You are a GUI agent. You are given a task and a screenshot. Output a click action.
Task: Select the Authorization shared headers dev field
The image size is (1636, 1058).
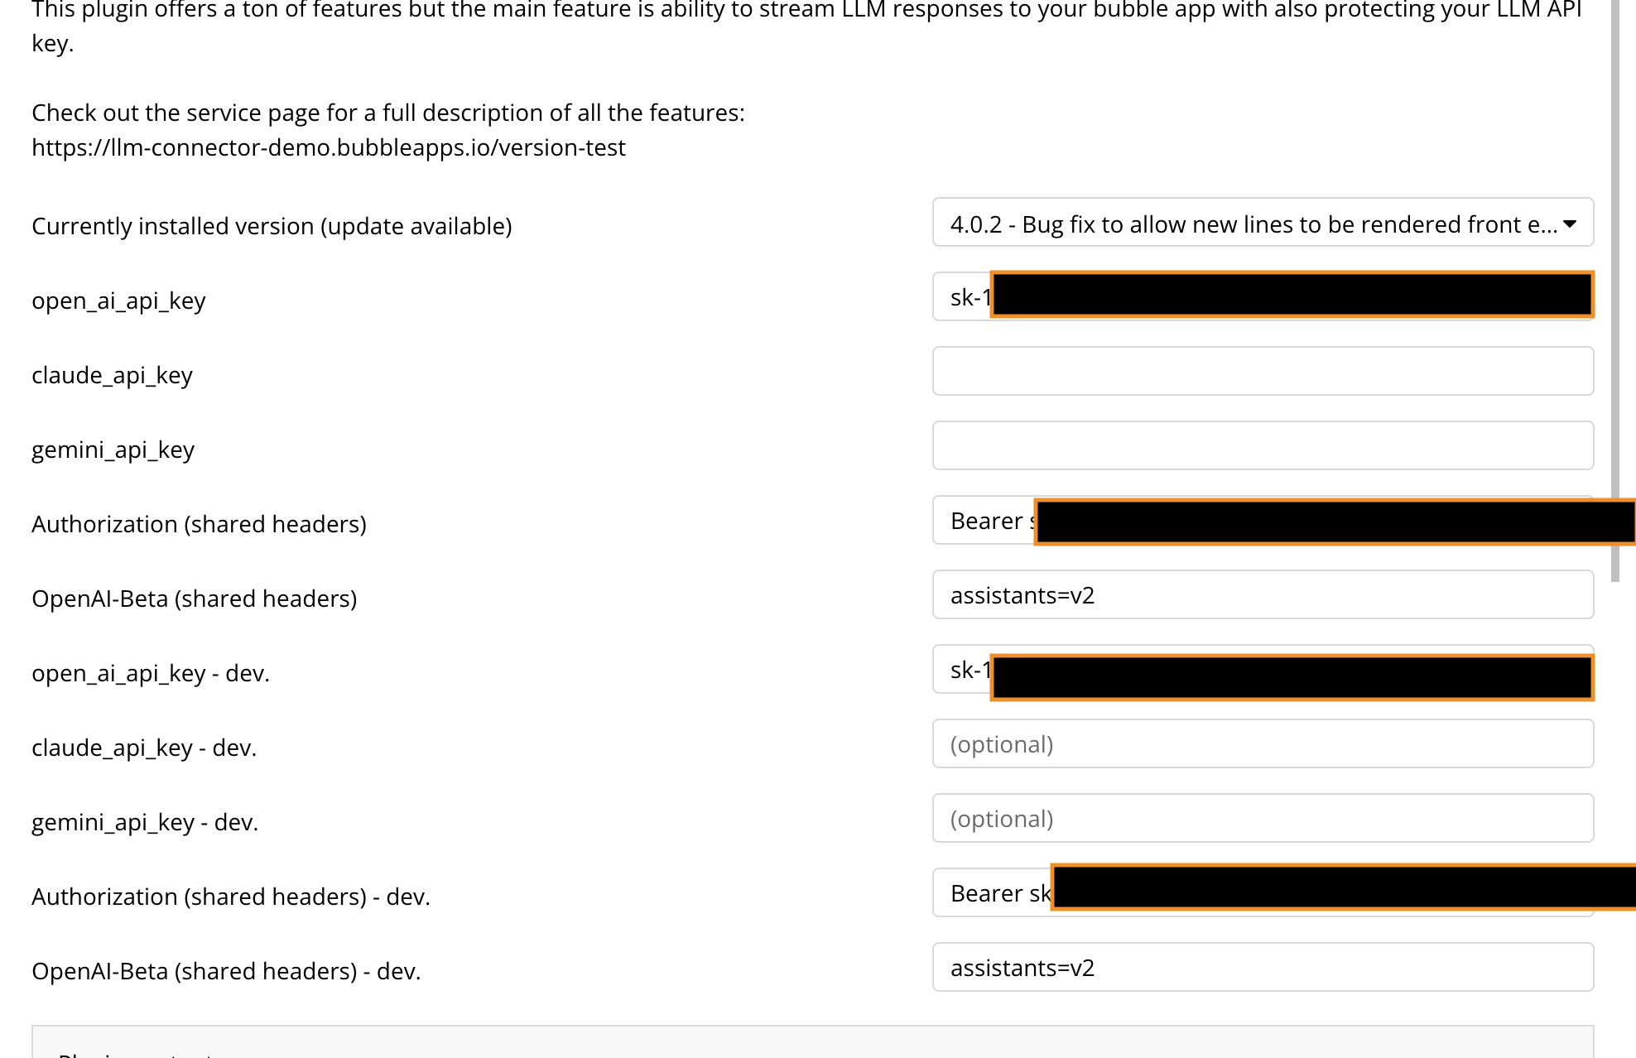click(1263, 892)
